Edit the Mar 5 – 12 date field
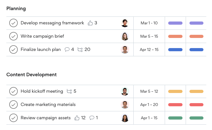212x130 pixels. (149, 91)
